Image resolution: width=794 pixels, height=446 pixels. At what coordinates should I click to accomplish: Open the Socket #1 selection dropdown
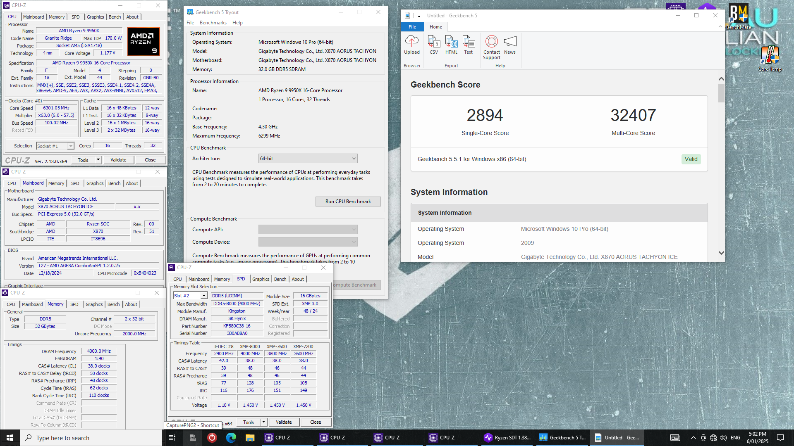coord(55,146)
